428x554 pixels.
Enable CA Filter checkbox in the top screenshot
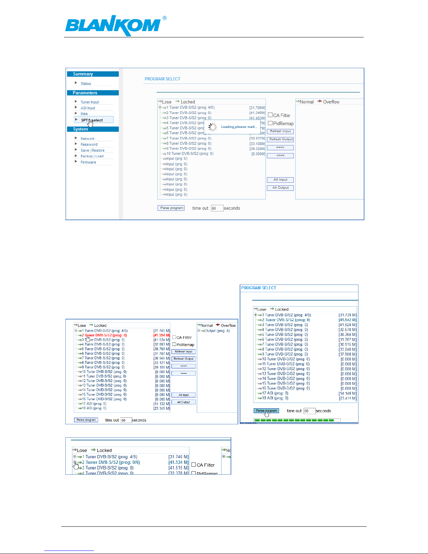pos(270,115)
